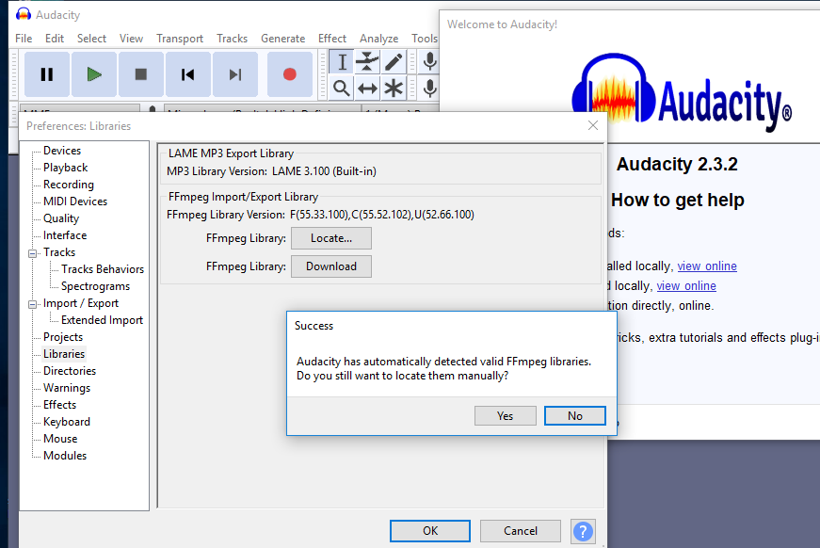Open the Tracks menu
The height and width of the screenshot is (548, 820).
233,39
